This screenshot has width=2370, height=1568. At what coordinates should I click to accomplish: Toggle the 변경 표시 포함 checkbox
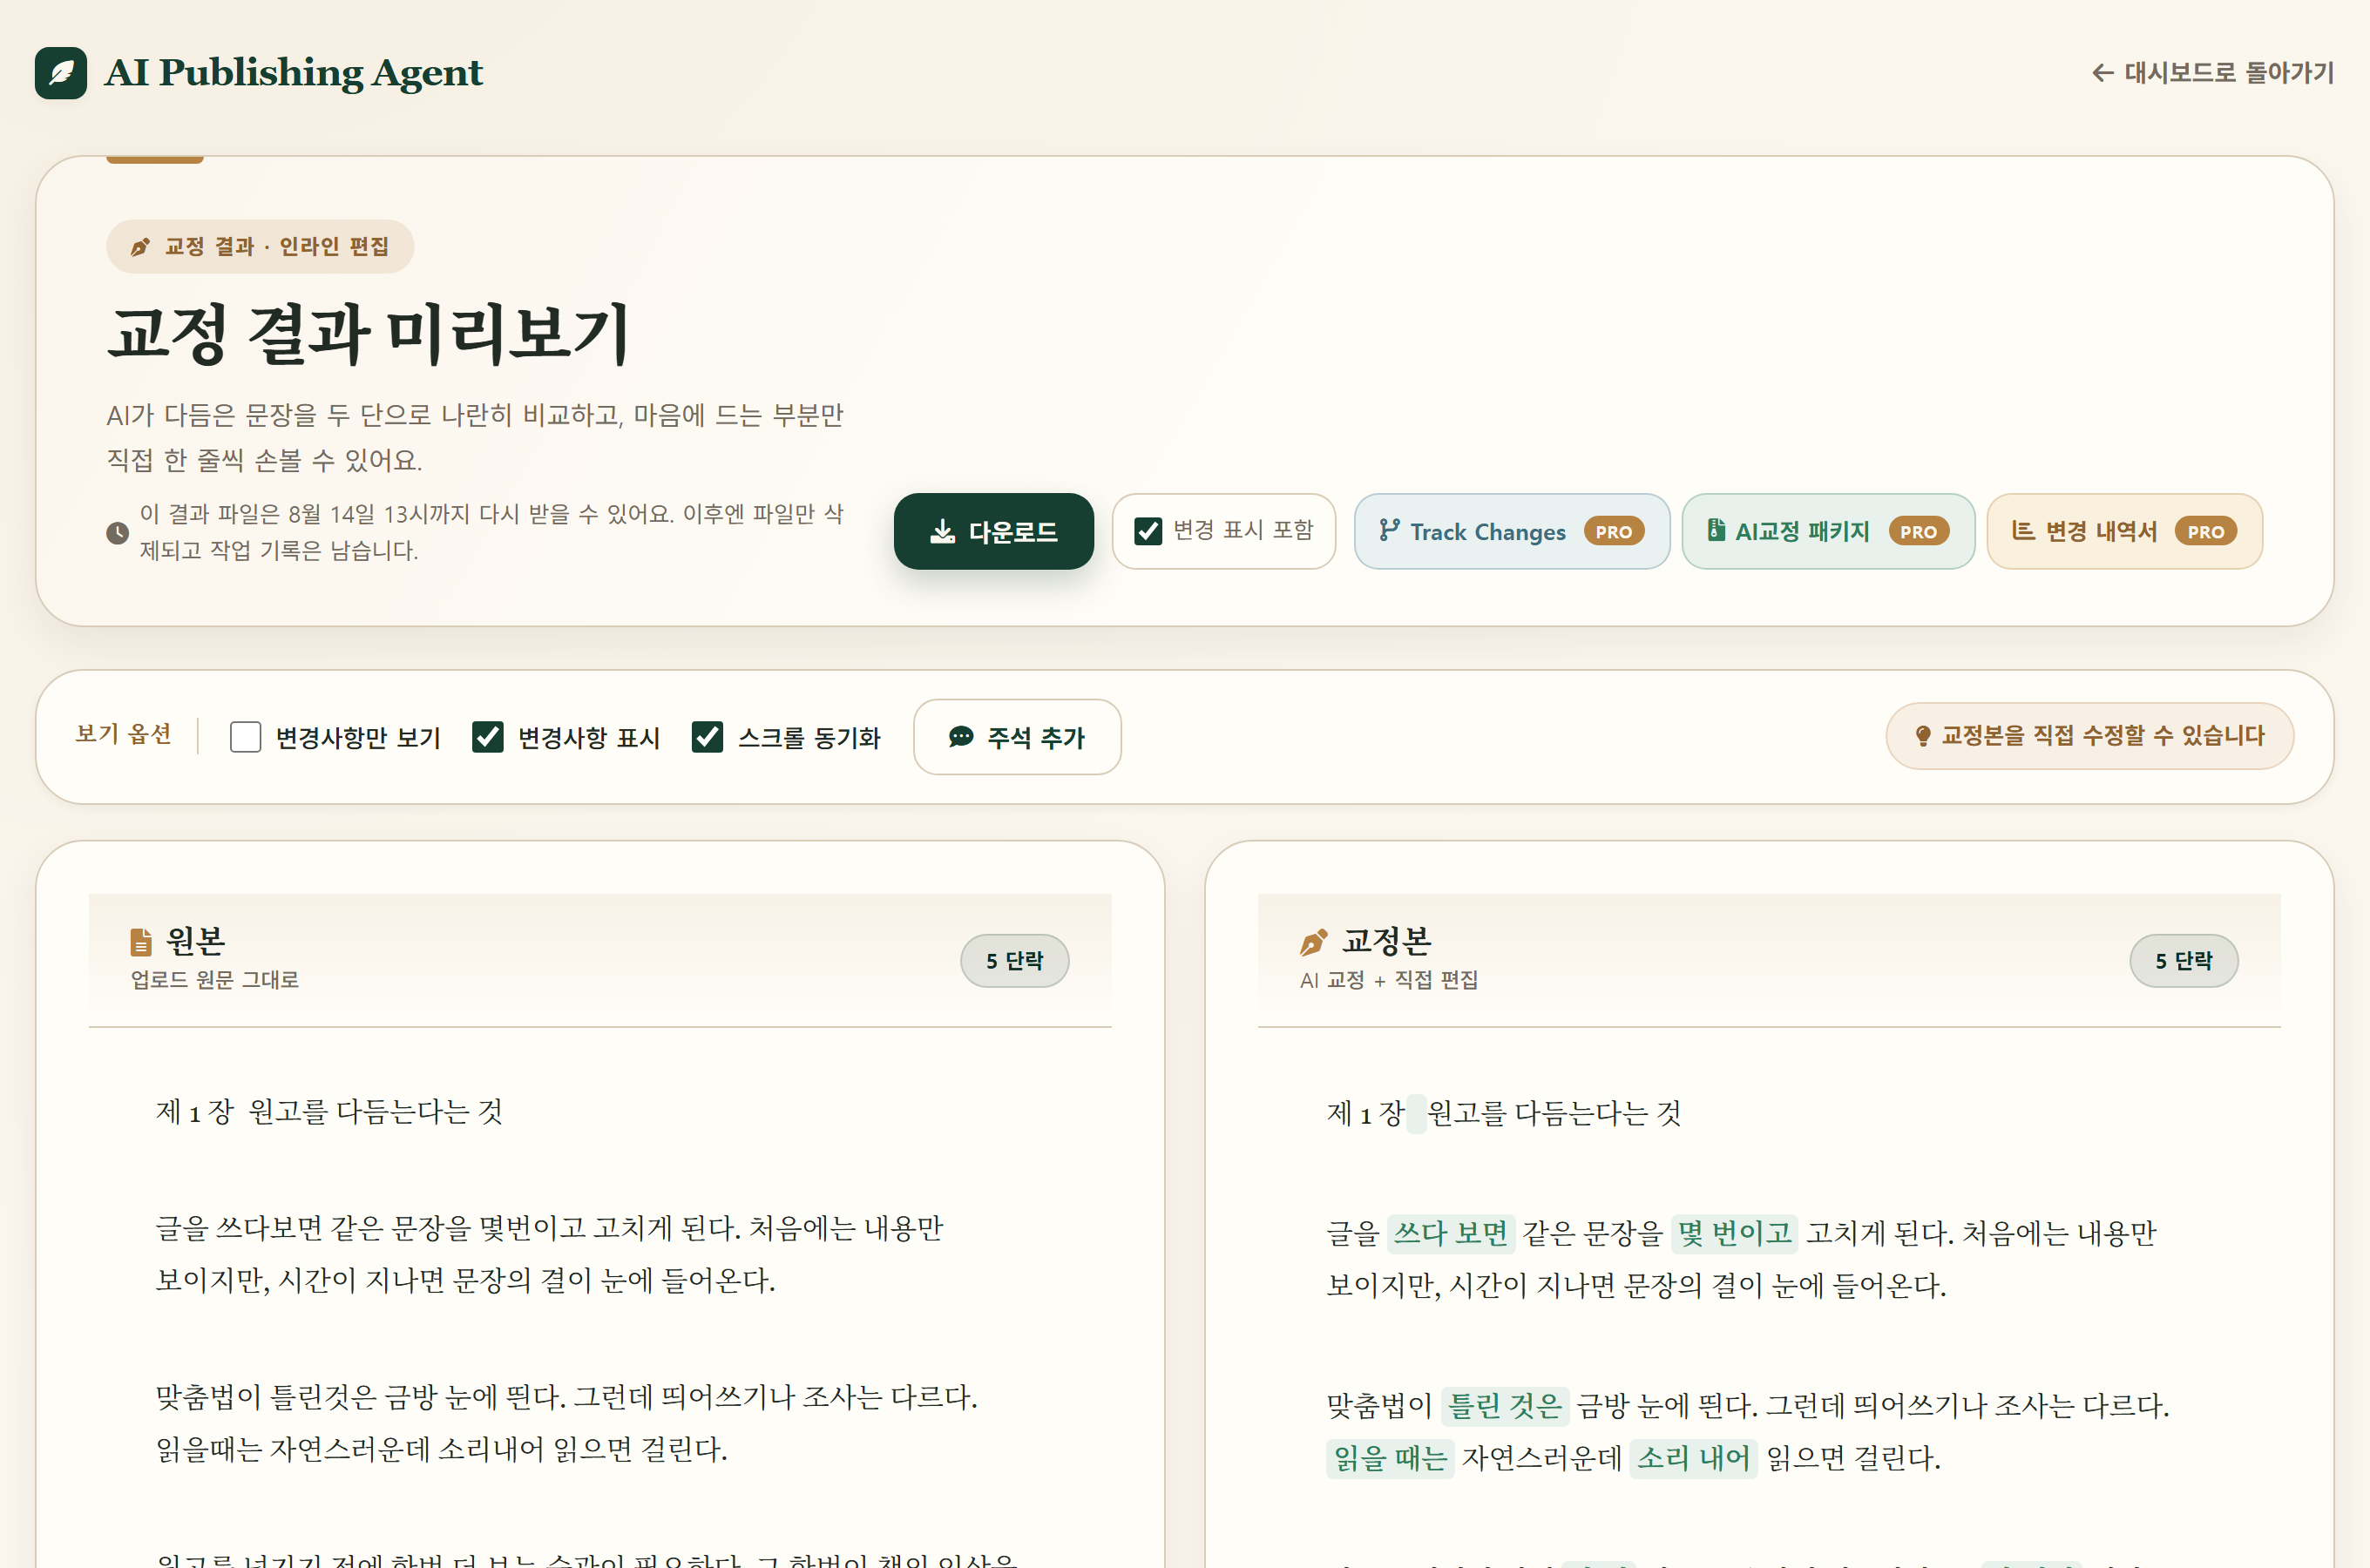1148,531
